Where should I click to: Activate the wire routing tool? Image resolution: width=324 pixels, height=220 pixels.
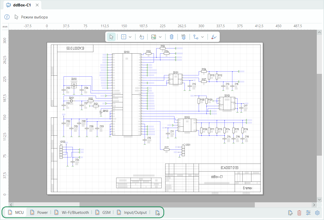click(x=196, y=37)
